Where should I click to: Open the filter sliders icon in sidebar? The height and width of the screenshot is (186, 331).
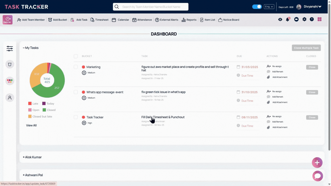pos(10,48)
